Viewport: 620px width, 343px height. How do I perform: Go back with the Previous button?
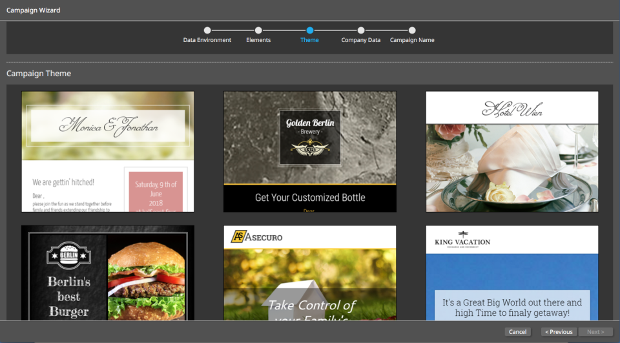[559, 332]
